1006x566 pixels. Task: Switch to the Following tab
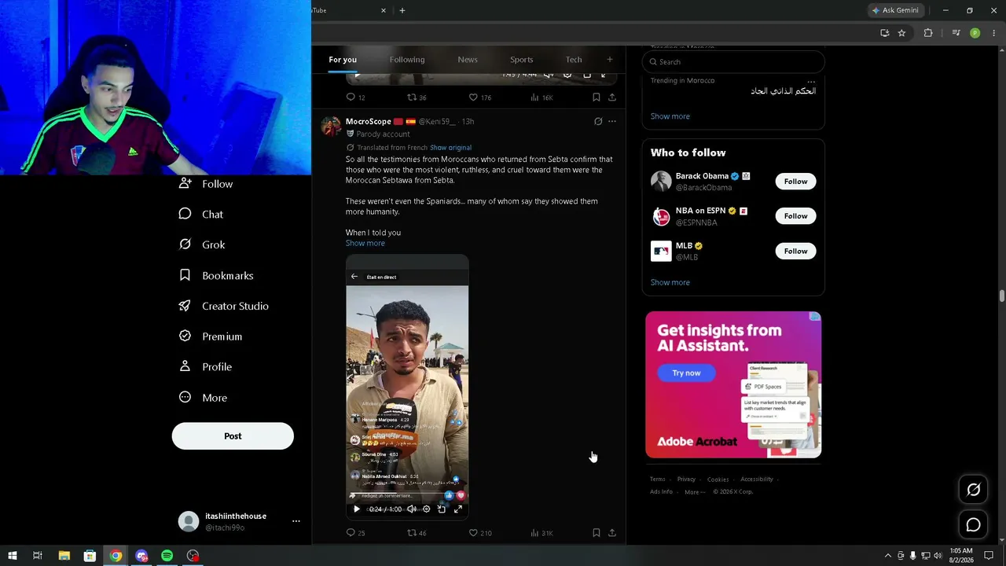pos(407,60)
